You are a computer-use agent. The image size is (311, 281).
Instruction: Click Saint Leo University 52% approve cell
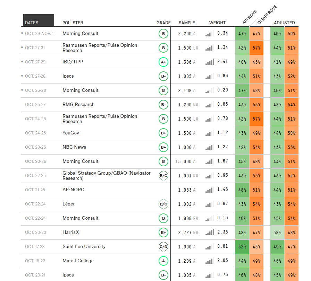point(242,247)
